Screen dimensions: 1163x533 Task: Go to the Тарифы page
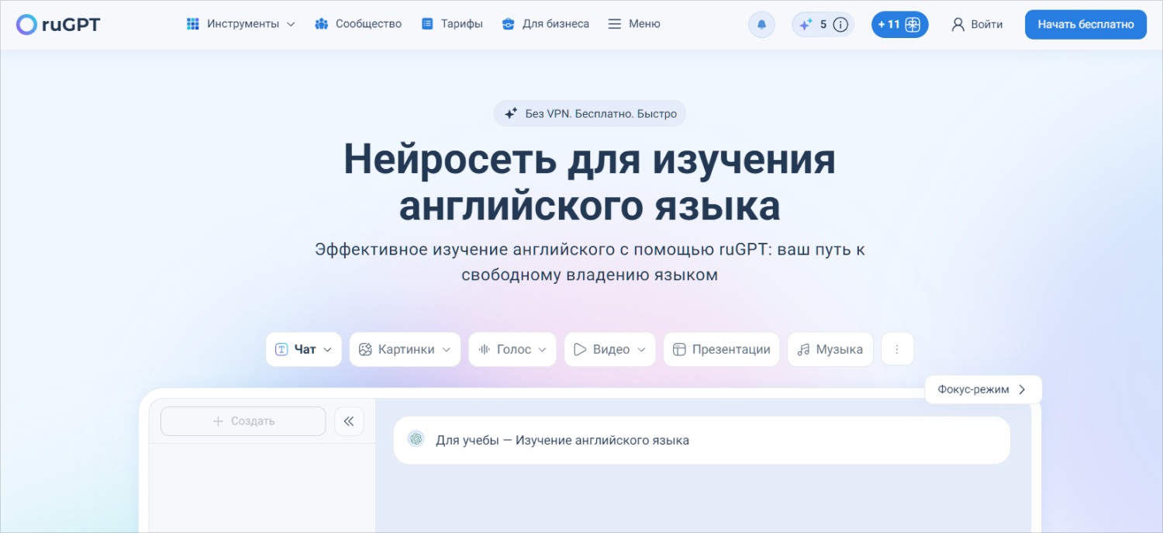452,24
